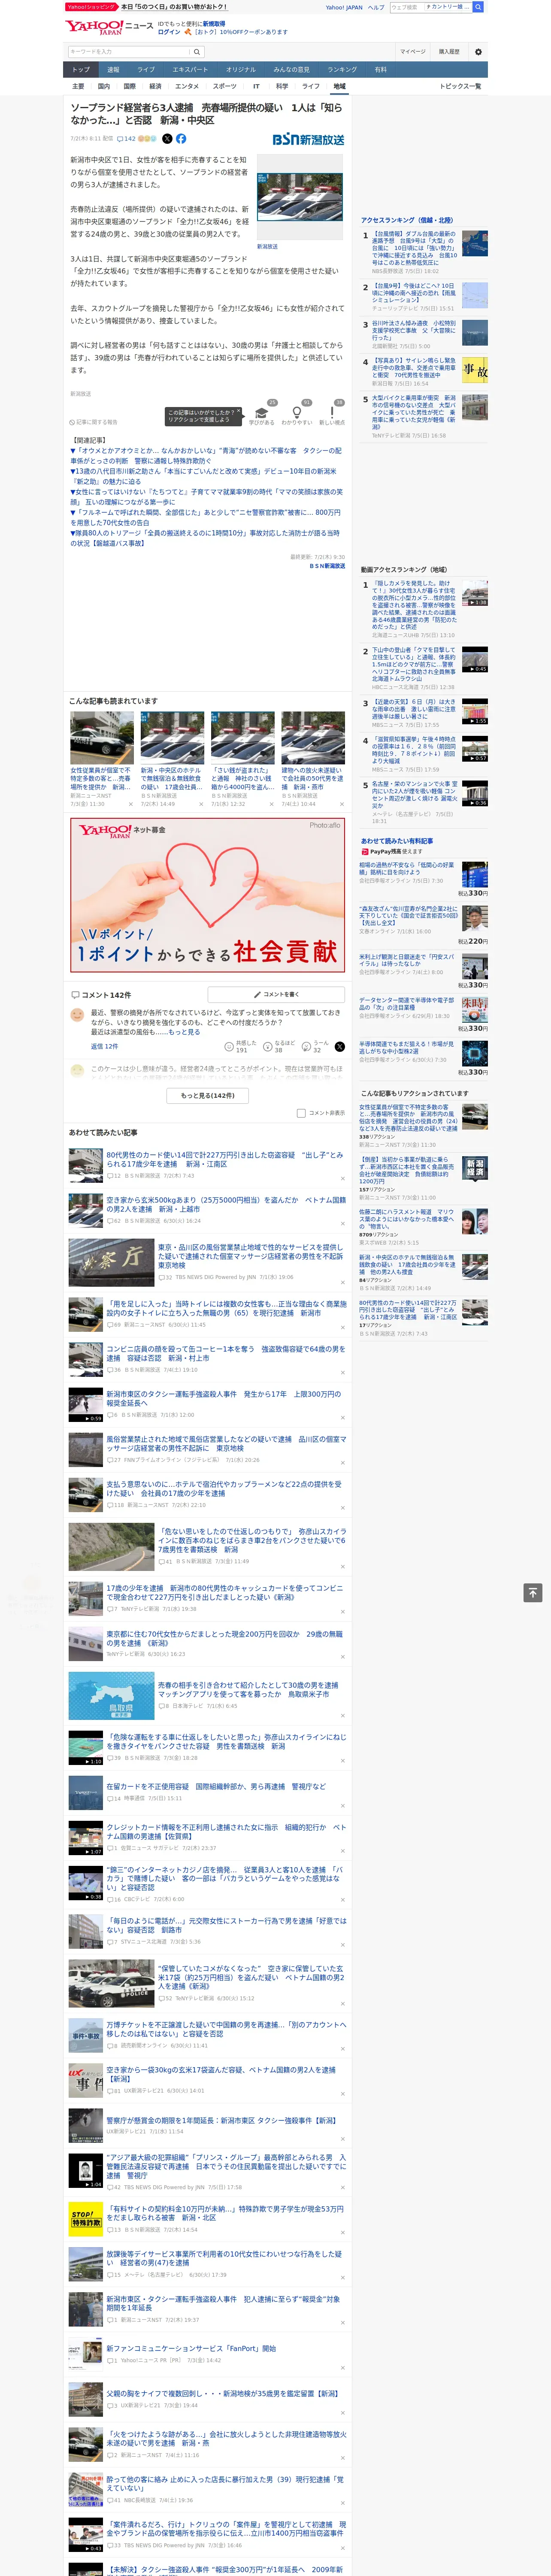Click the BSN新潟放送 publisher logo

[x=309, y=139]
